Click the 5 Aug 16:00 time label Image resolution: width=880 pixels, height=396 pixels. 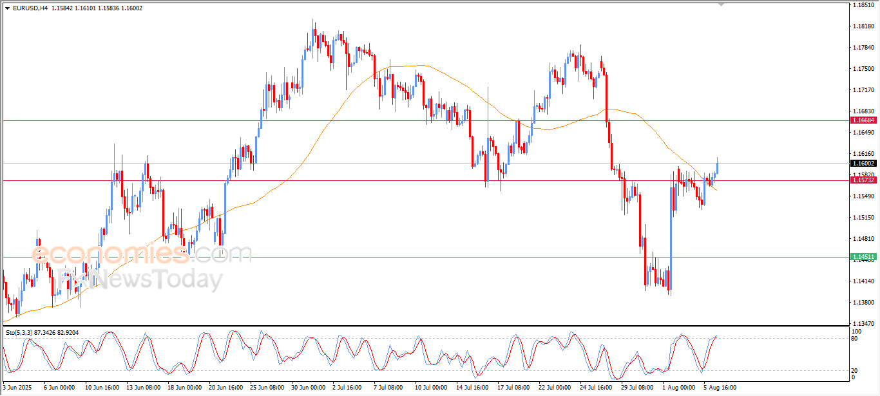click(720, 388)
